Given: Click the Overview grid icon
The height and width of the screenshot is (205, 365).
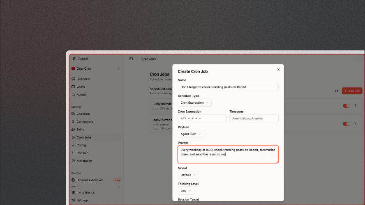Looking at the screenshot, I should (x=73, y=79).
